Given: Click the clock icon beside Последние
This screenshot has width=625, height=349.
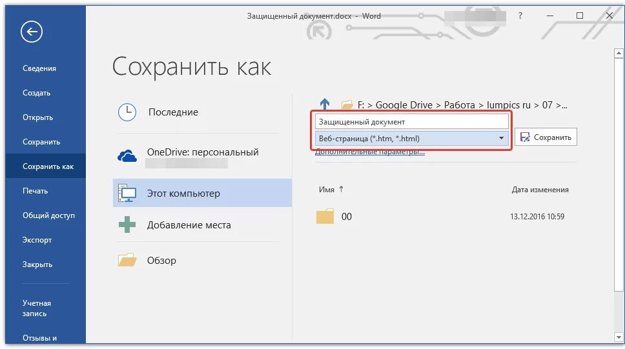Looking at the screenshot, I should 127,112.
